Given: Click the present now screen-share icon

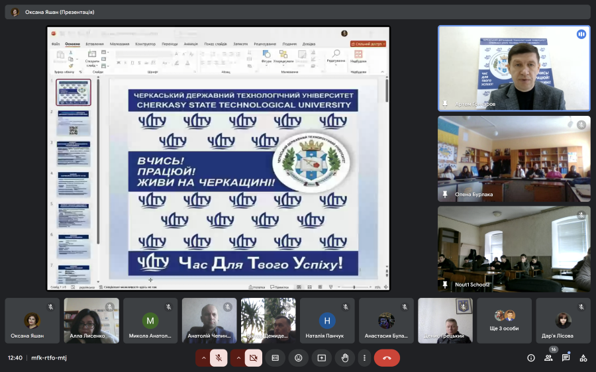Looking at the screenshot, I should [322, 358].
